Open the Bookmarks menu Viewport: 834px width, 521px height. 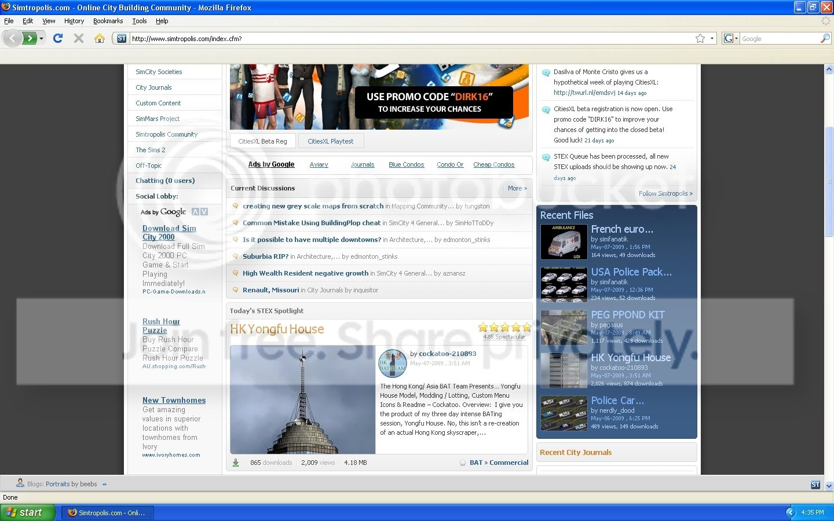108,21
